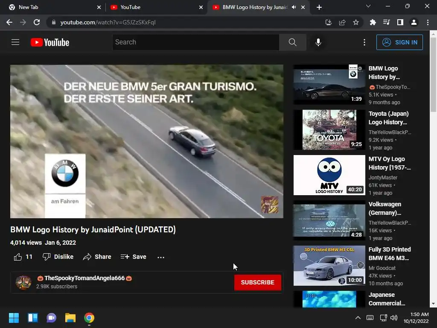The width and height of the screenshot is (437, 328).
Task: Click channel watermark in video corner
Action: coord(270,205)
